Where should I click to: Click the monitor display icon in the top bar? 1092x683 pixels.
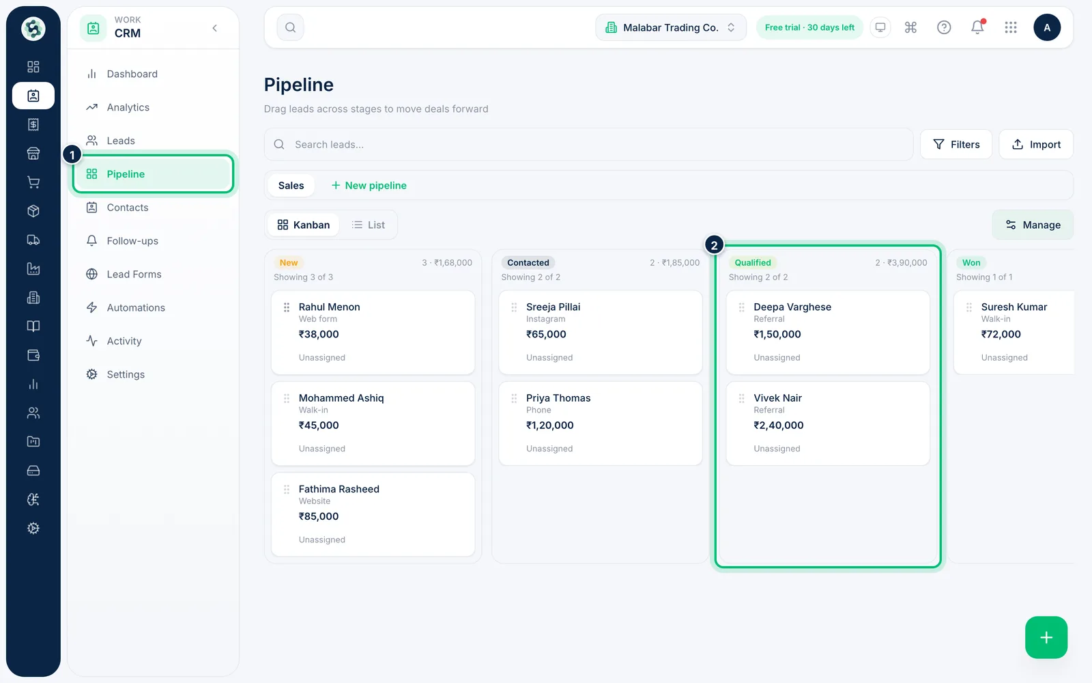(880, 27)
